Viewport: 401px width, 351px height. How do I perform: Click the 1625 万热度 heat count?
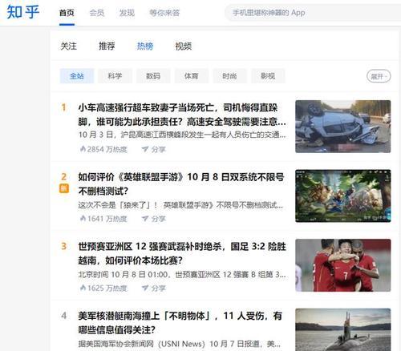107,288
